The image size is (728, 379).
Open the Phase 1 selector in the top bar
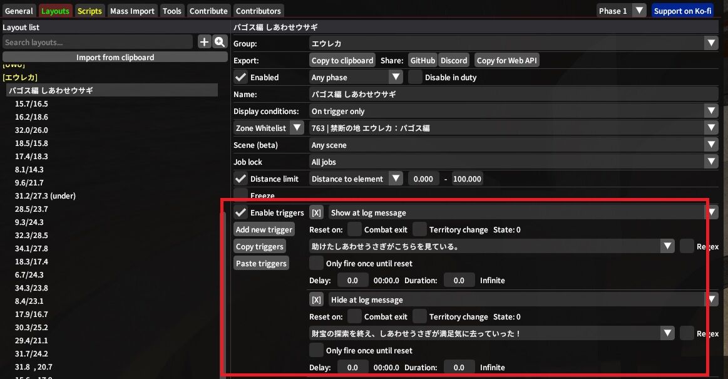(620, 10)
